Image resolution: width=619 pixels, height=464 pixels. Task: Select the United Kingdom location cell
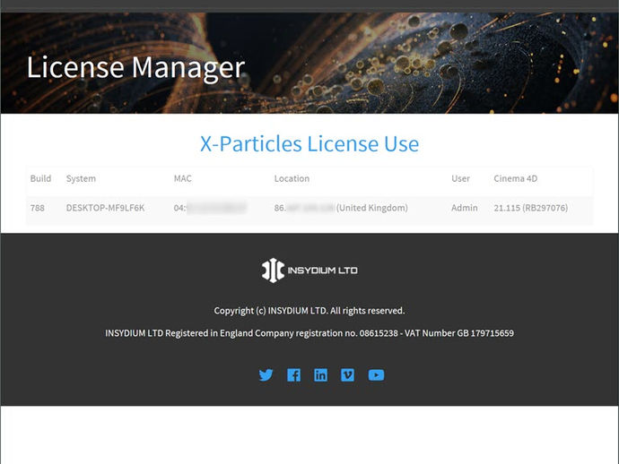point(341,208)
